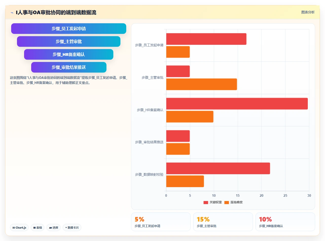Screen dimensions: 325x241
Task: Click the header icon beside the title
Action: [12, 13]
